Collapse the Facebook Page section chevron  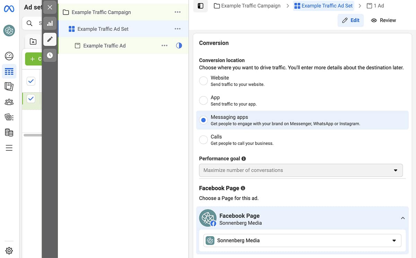[x=403, y=218]
